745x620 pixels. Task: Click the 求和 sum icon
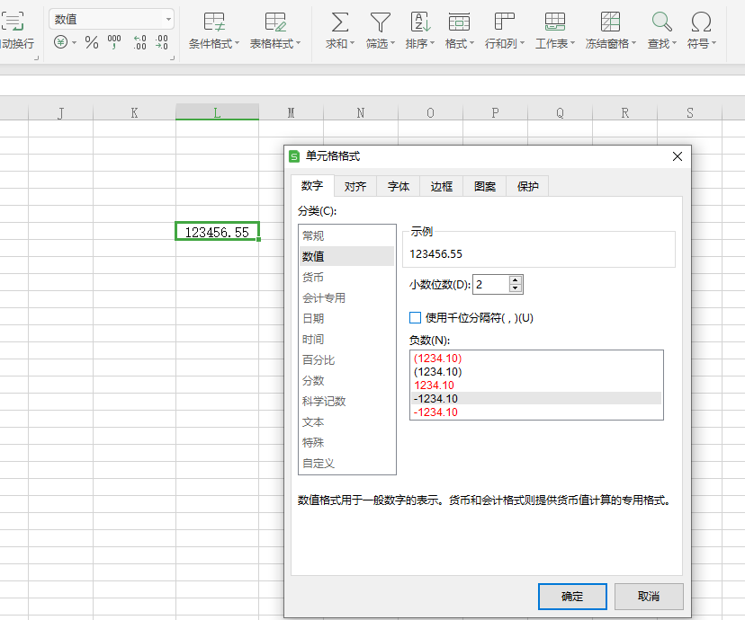pos(340,22)
